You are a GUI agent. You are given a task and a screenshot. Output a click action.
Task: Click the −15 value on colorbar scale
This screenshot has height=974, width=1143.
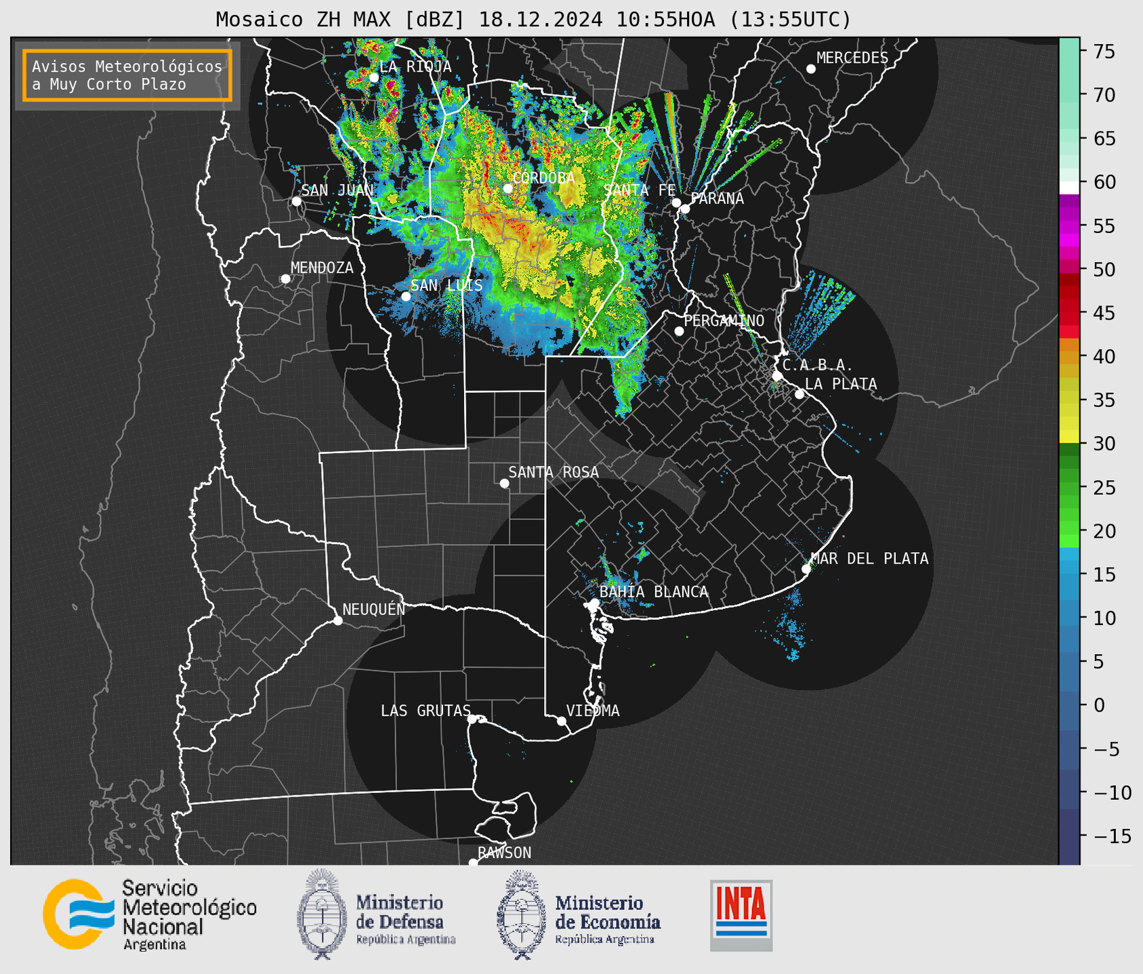1112,836
